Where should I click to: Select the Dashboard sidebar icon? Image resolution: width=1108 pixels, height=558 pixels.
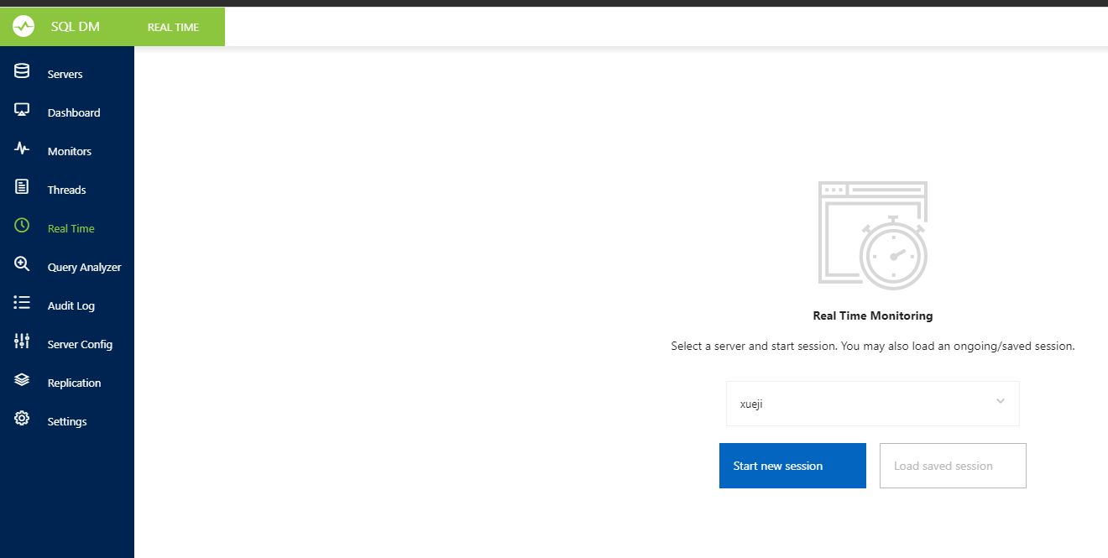coord(22,109)
